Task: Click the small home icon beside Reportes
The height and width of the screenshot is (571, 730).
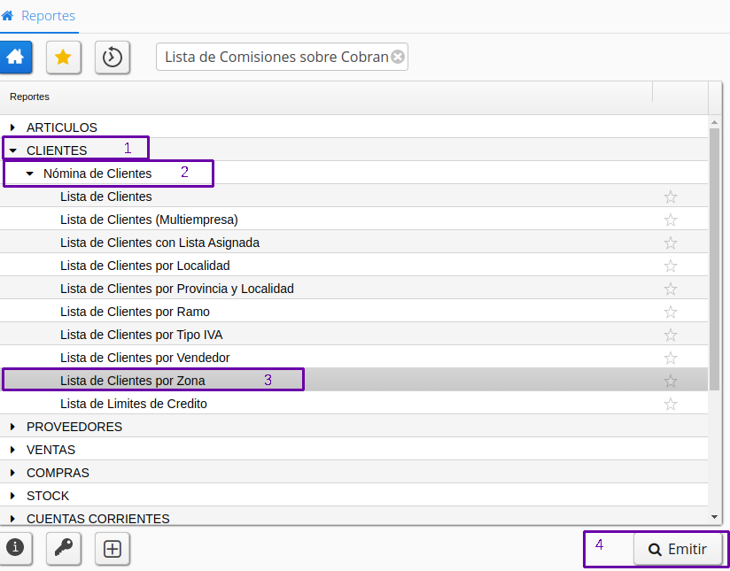Action: click(7, 16)
